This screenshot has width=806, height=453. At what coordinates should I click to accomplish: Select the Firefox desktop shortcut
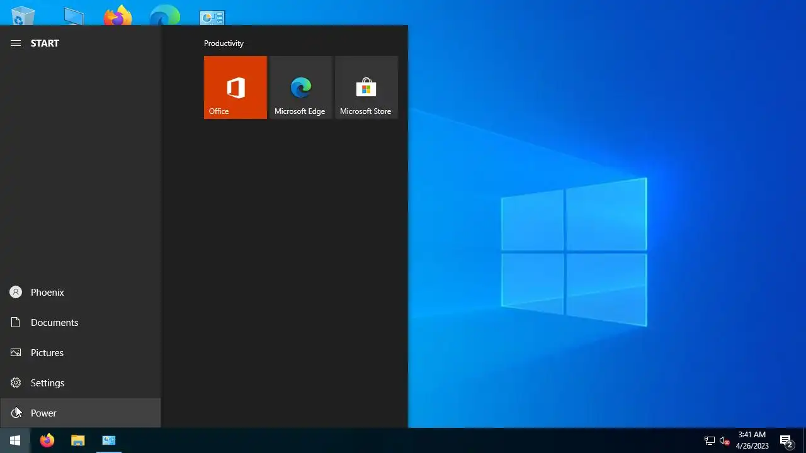[118, 16]
